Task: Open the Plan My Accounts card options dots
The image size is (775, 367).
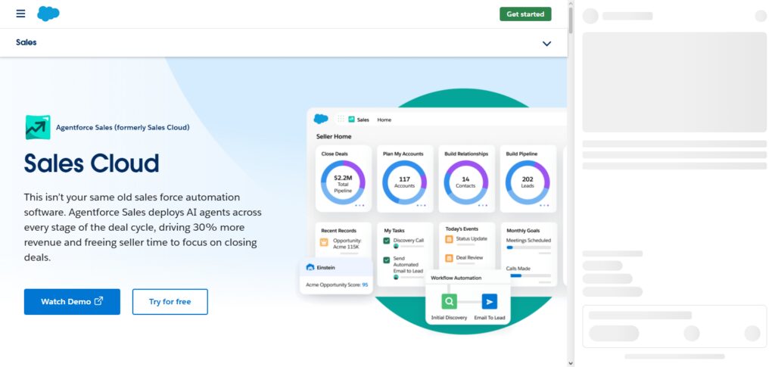Action: click(421, 206)
